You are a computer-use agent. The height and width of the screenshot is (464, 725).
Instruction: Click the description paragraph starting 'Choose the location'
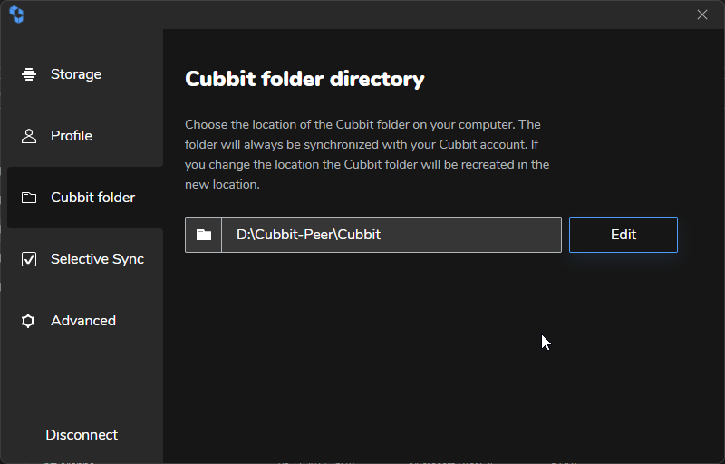click(367, 154)
